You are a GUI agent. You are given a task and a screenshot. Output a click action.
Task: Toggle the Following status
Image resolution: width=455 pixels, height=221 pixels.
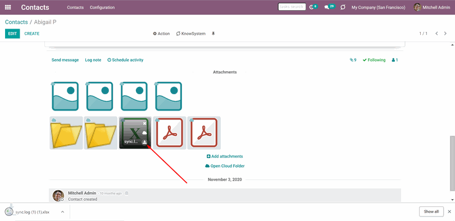tap(374, 60)
